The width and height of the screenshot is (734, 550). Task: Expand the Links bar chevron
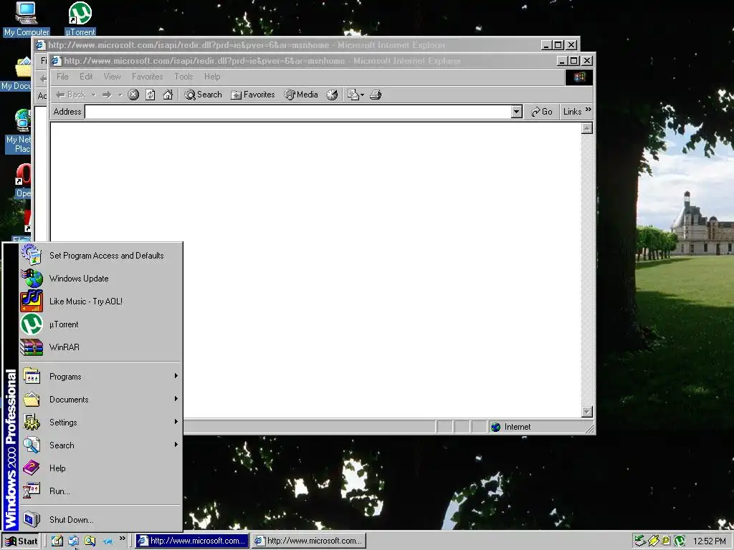[588, 110]
